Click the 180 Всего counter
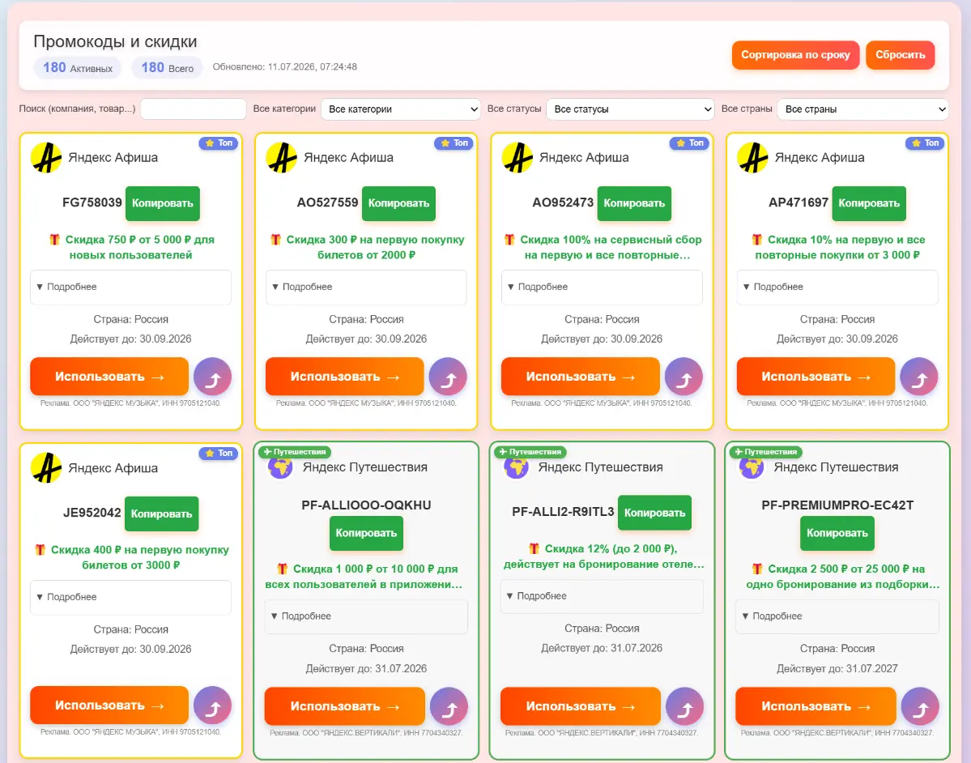The height and width of the screenshot is (763, 971). (167, 67)
